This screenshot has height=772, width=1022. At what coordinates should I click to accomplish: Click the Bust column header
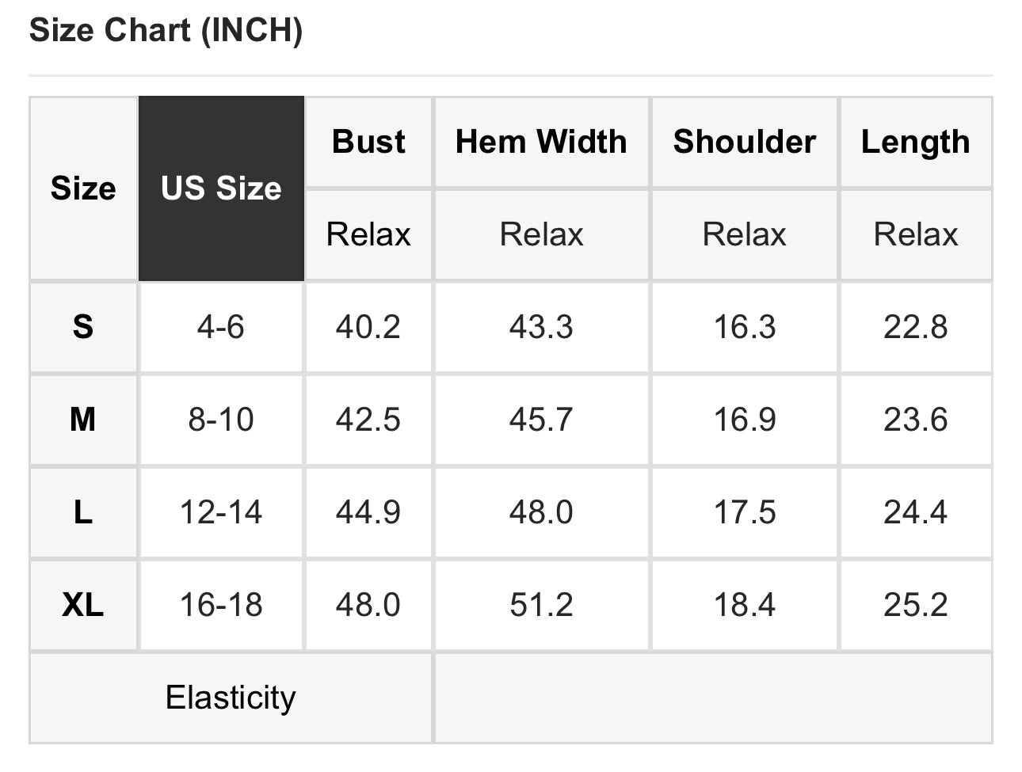point(368,142)
